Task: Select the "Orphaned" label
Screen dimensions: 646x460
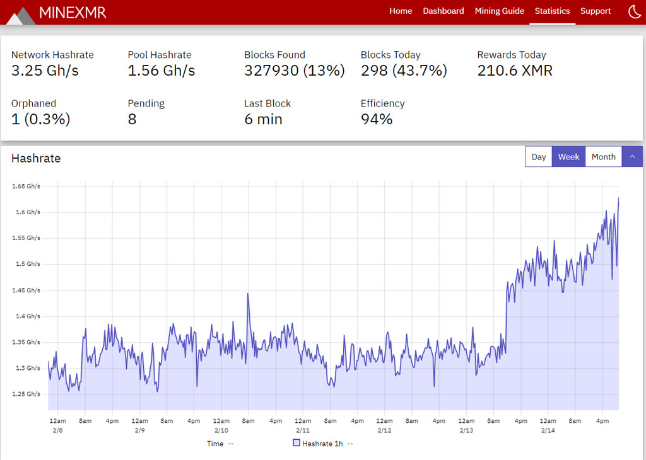Action: tap(34, 104)
